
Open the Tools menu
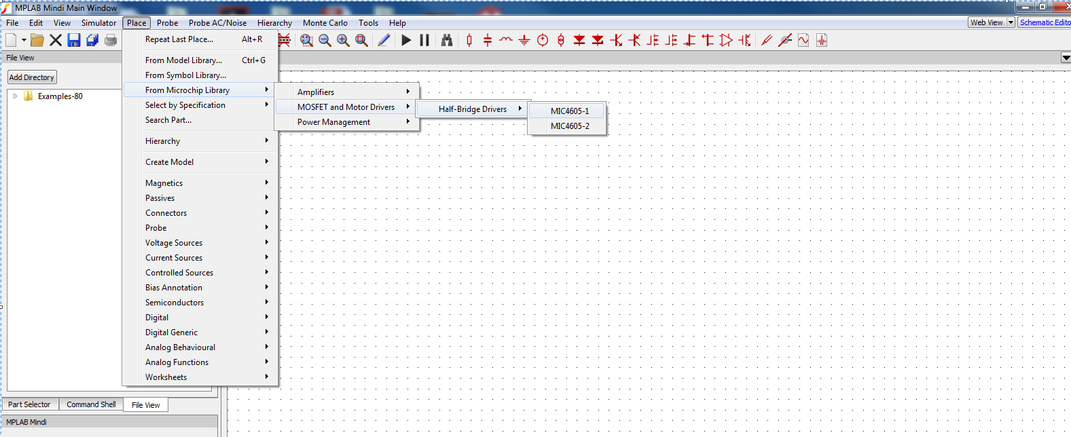tap(369, 22)
